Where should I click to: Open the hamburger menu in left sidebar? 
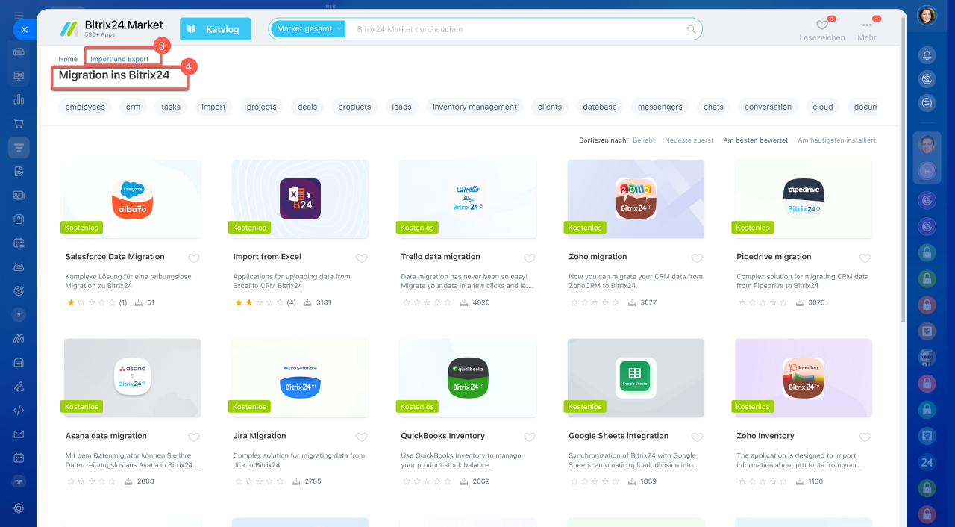[19, 15]
